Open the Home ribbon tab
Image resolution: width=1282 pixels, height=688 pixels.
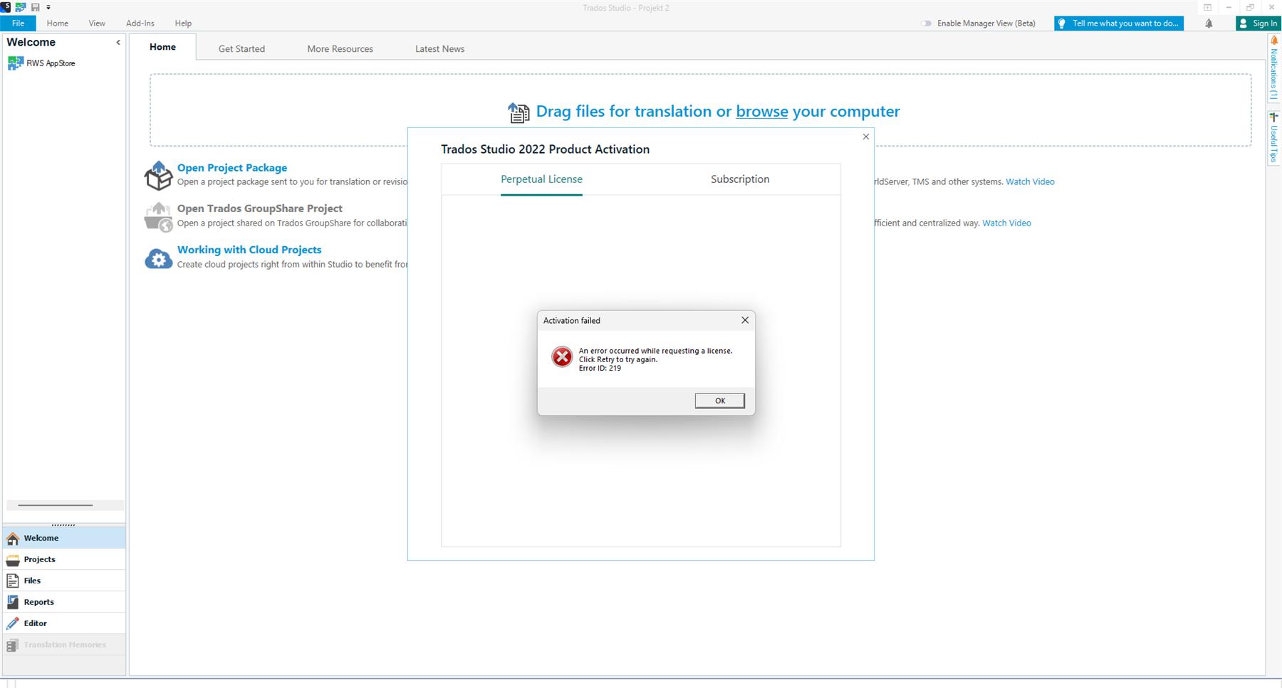58,23
